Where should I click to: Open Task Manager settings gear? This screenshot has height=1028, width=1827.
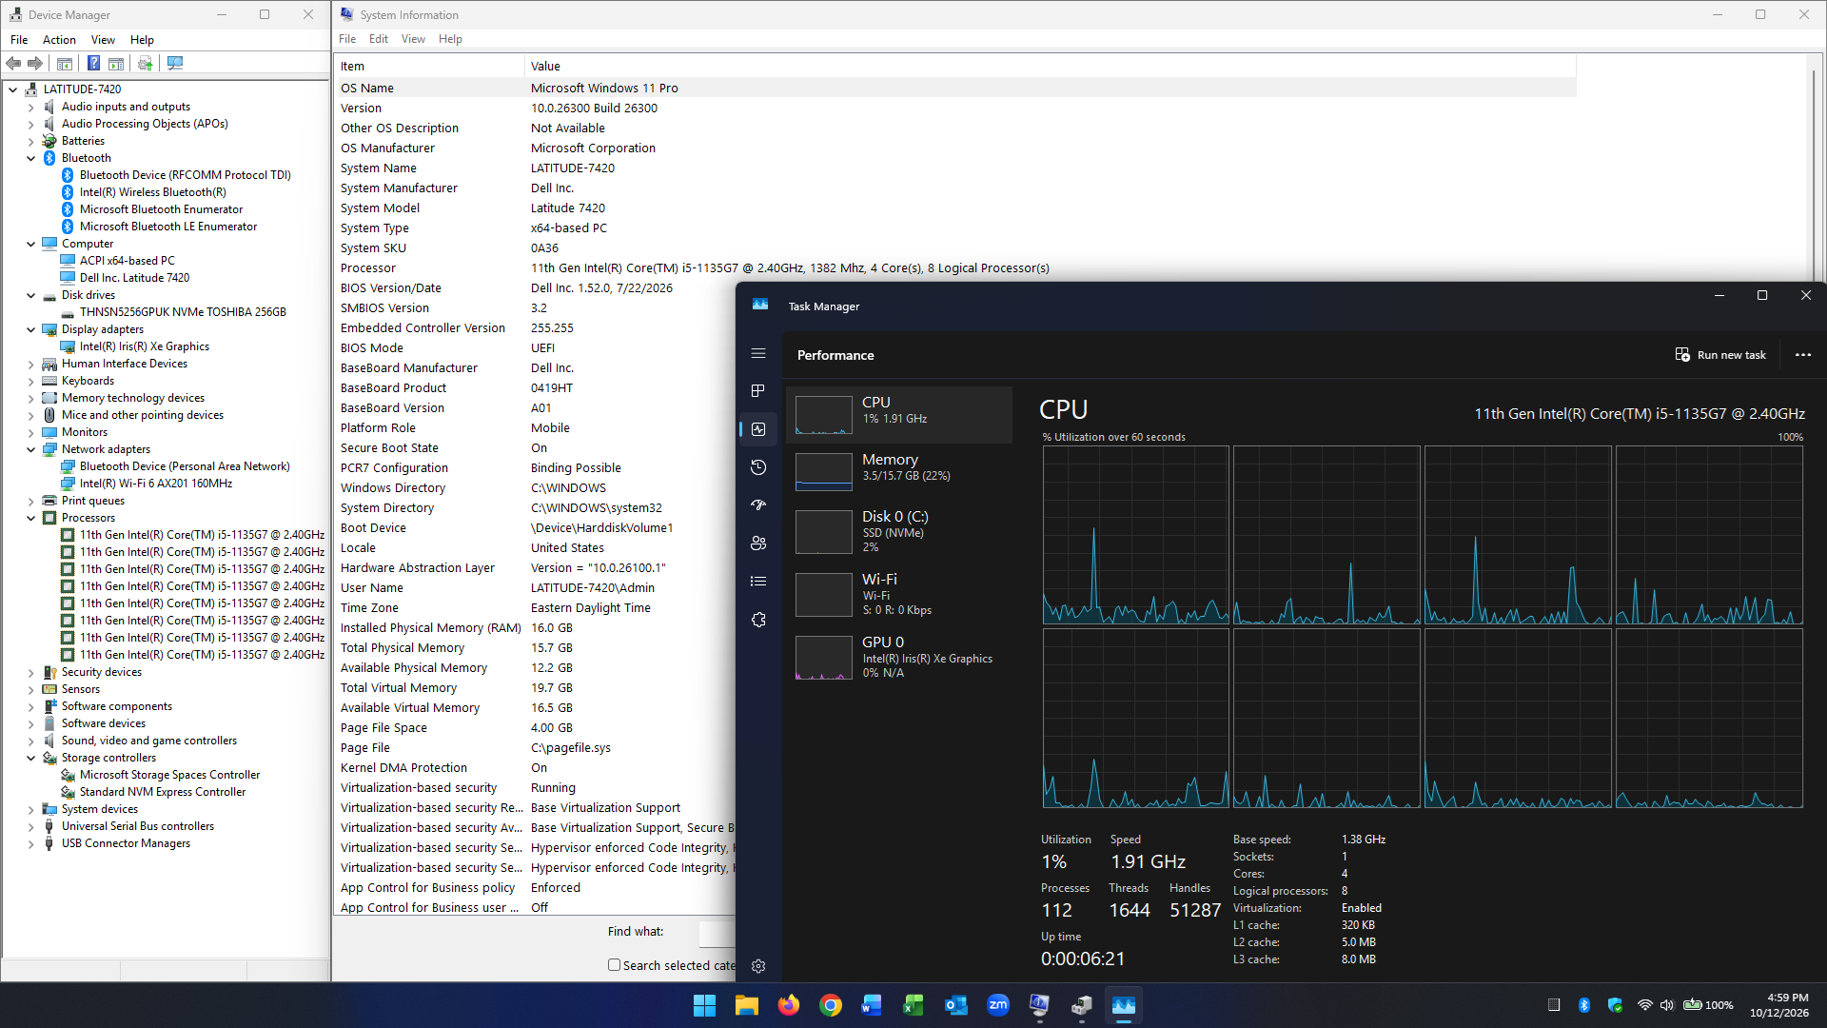[758, 966]
